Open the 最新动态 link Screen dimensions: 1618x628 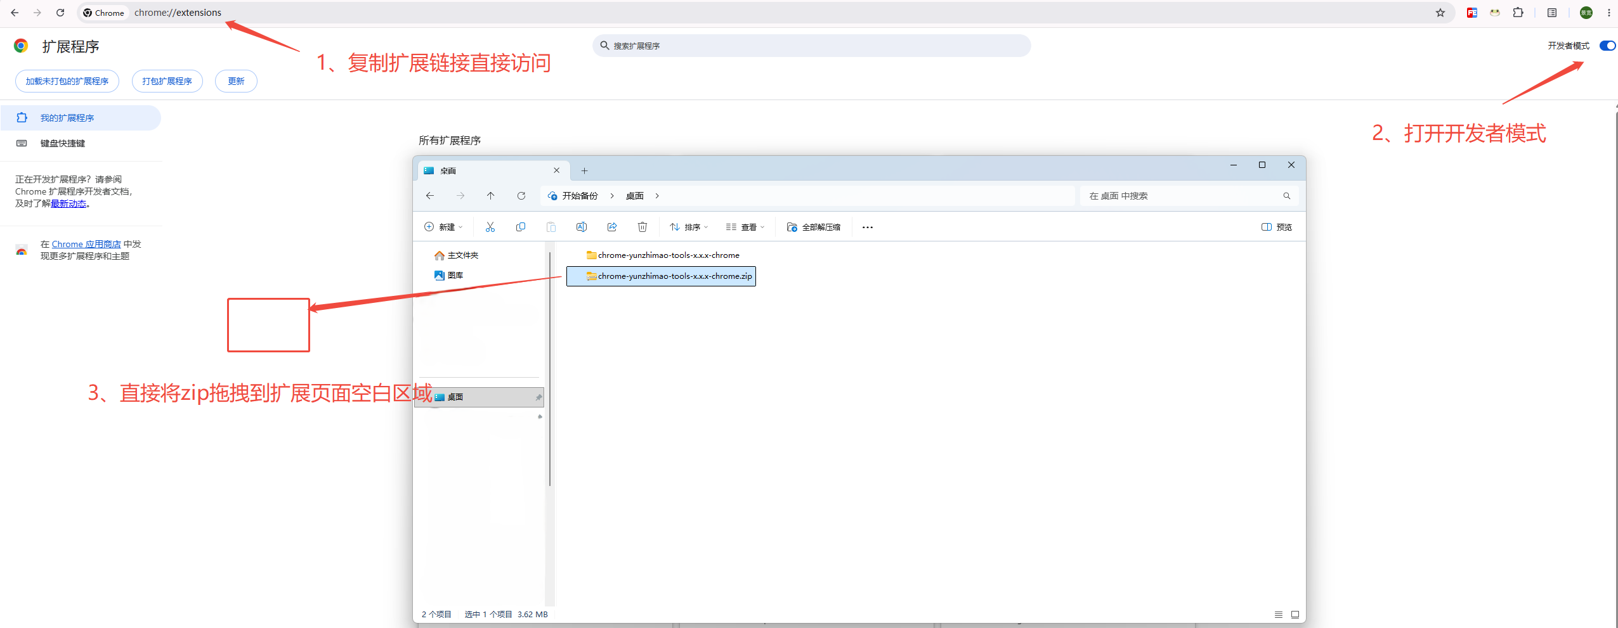coord(69,203)
